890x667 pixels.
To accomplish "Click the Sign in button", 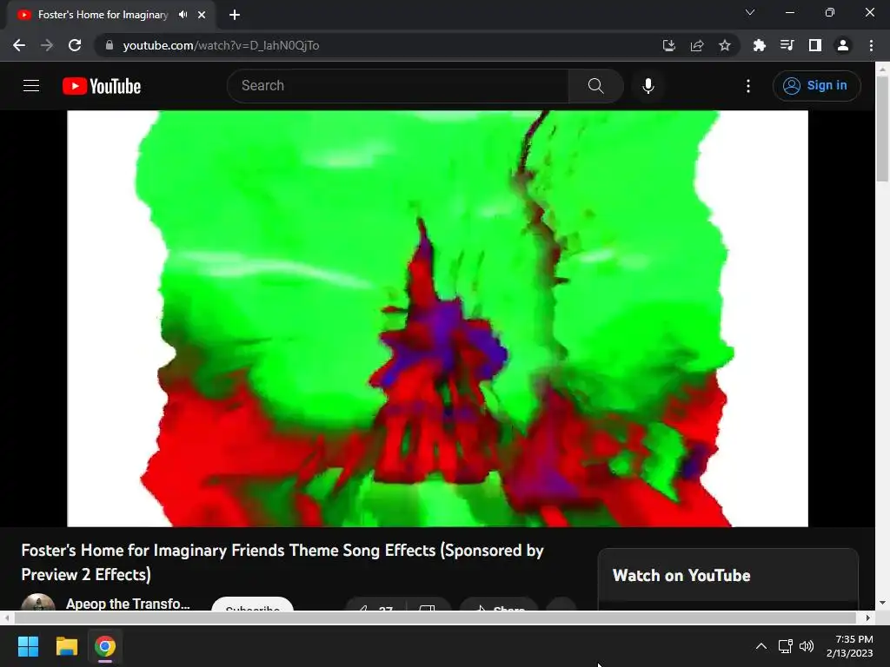I will [x=816, y=86].
